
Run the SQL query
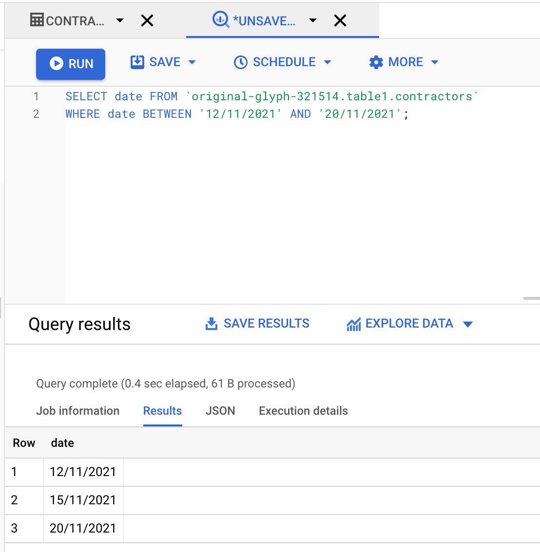71,64
